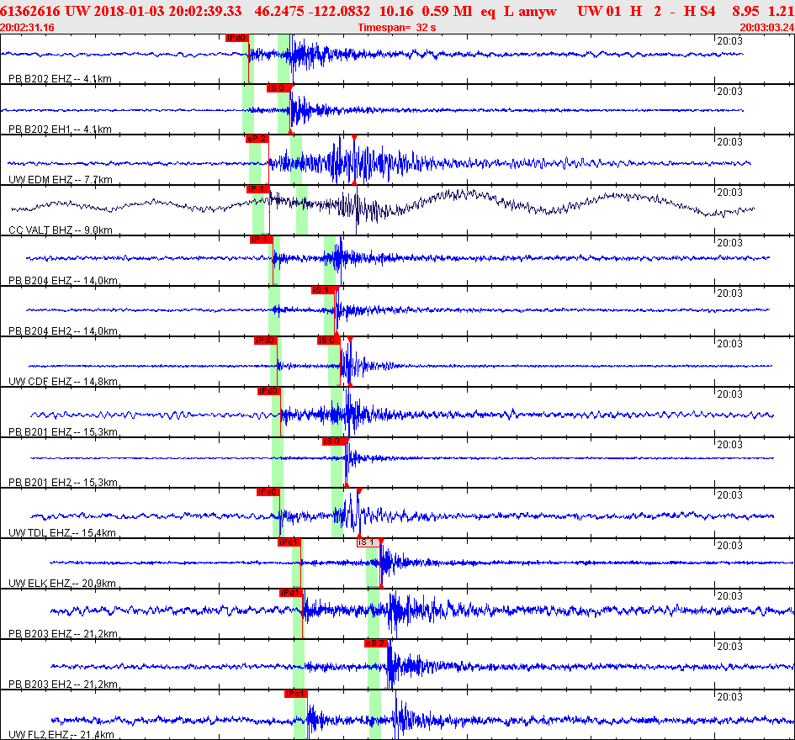Select the iPd1 pick flag on PB B203 EHZ

tap(291, 593)
